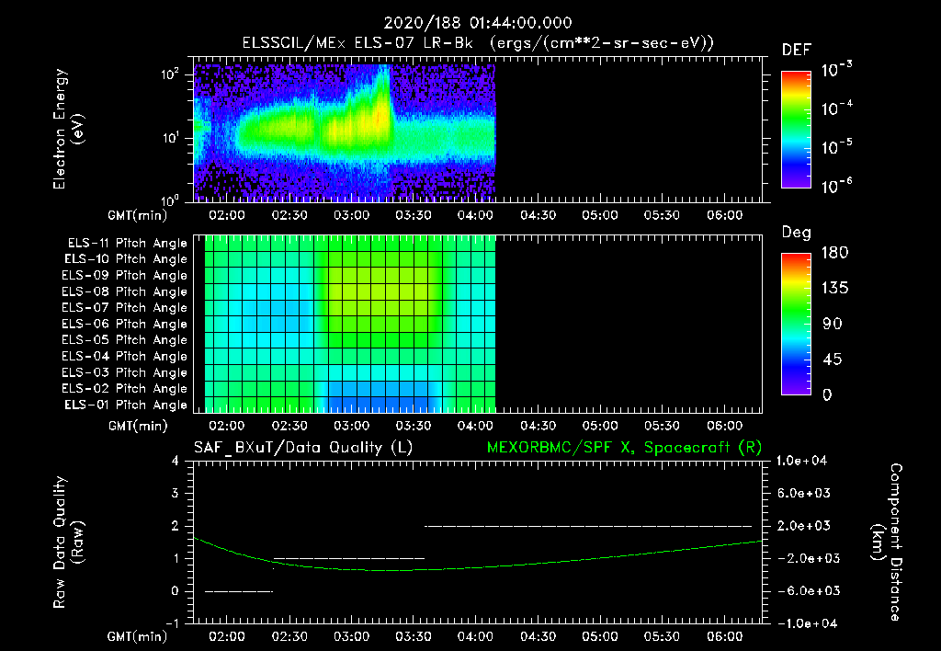Click the 1.0e+04 right axis value
This screenshot has width=941, height=651.
point(801,461)
